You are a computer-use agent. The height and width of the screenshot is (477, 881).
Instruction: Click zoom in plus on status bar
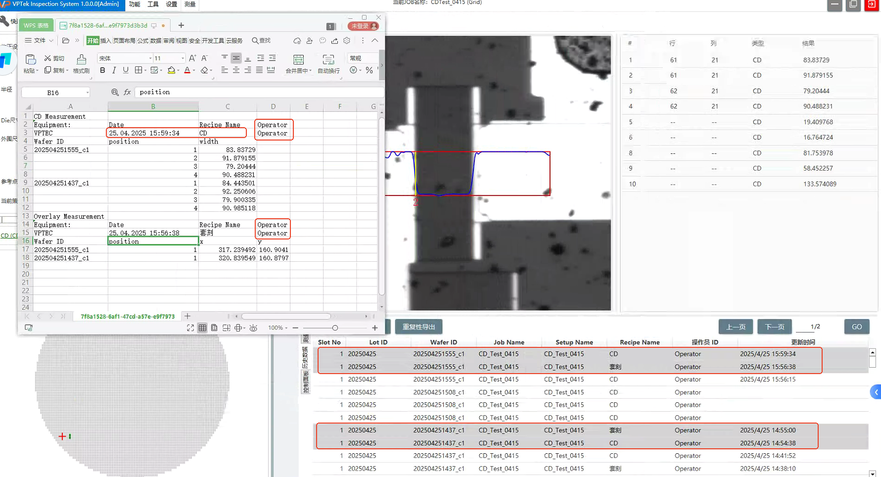375,328
